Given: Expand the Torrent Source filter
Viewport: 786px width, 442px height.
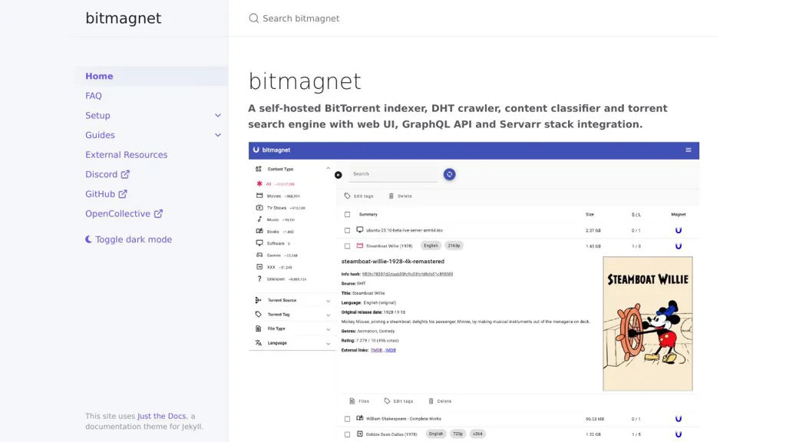Looking at the screenshot, I should [x=292, y=300].
